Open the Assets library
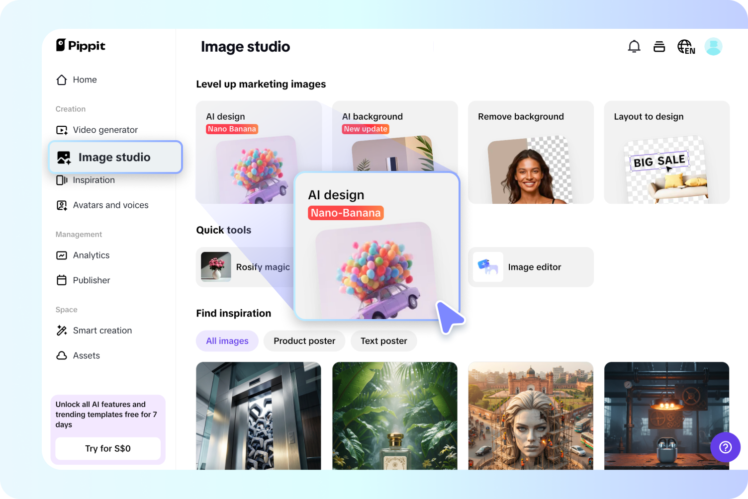Screen dimensions: 748x499 (87, 355)
